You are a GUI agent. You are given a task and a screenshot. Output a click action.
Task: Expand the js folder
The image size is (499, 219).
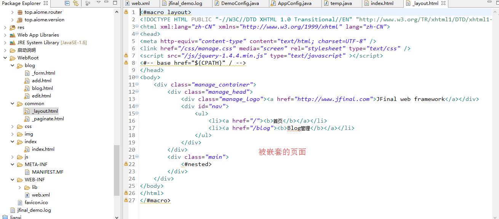point(12,157)
